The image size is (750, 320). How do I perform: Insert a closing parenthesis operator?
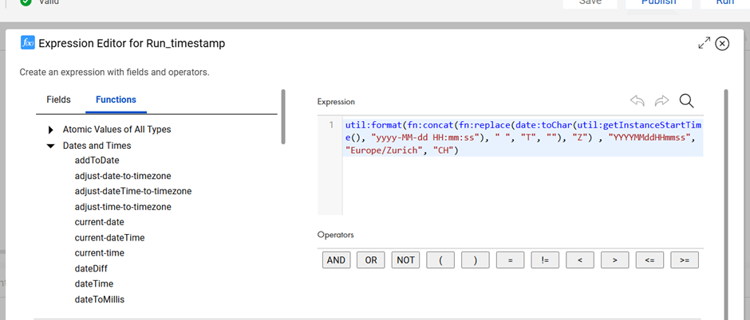pos(476,260)
